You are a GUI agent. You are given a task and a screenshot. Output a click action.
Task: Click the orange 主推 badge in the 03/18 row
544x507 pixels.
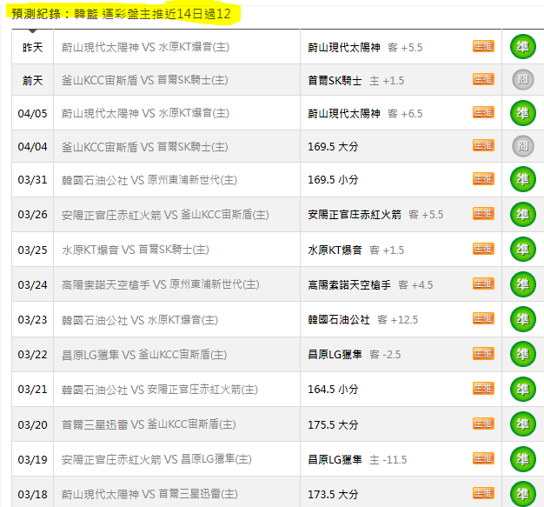(x=483, y=493)
